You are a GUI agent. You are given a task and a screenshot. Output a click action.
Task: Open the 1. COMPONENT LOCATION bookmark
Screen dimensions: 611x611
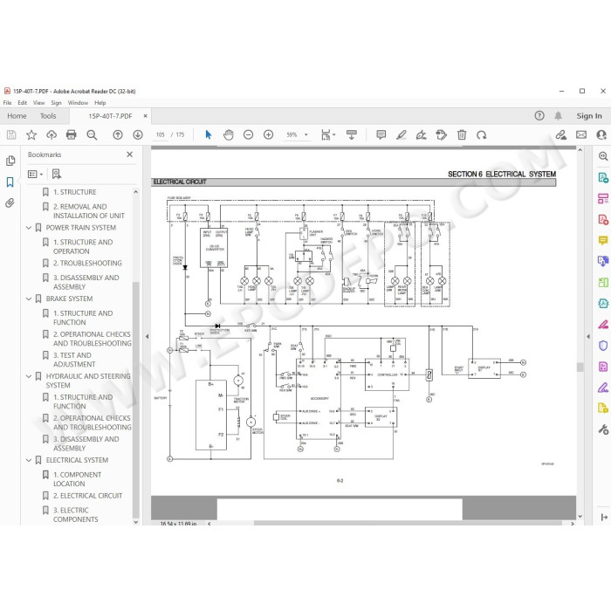tap(77, 479)
